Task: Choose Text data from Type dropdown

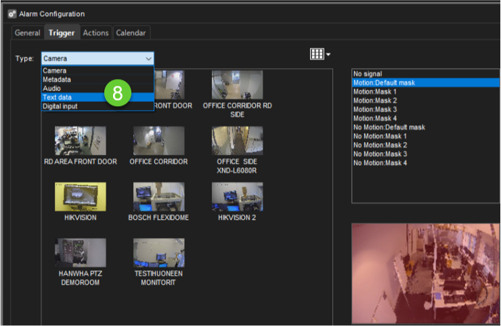Action: [58, 97]
